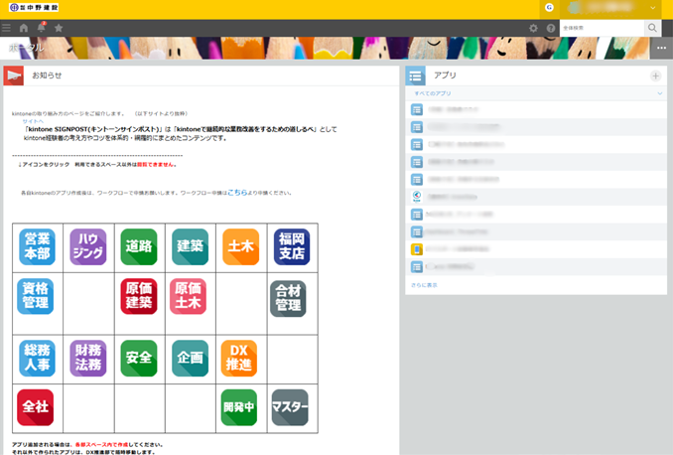The image size is (673, 455).
Task: Click the home icon in header
Action: pos(24,28)
